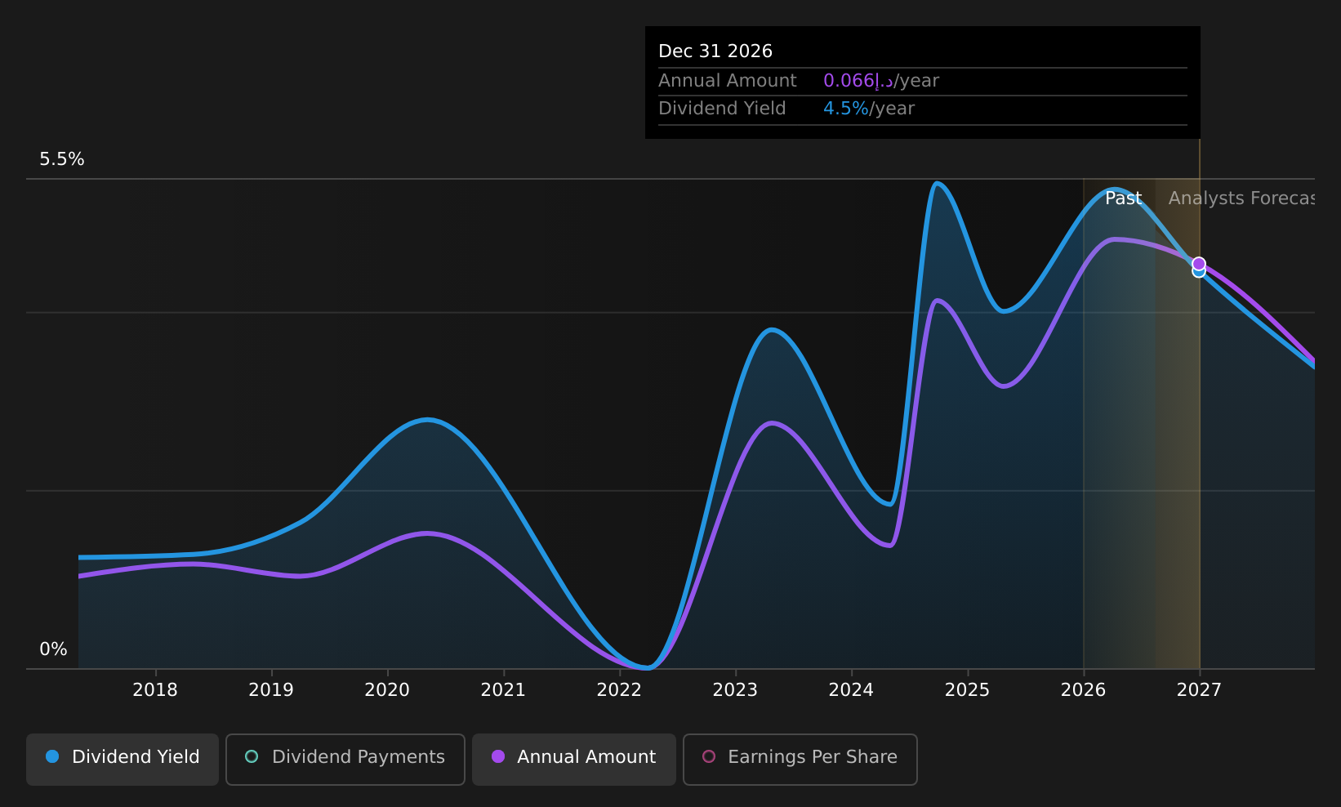Click the Dec 31 2026 tooltip date
This screenshot has height=807, width=1341.
[x=715, y=51]
